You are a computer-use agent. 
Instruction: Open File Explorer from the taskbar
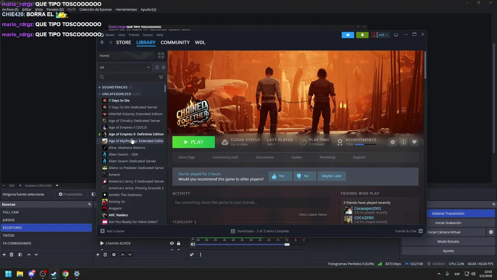pos(20,274)
